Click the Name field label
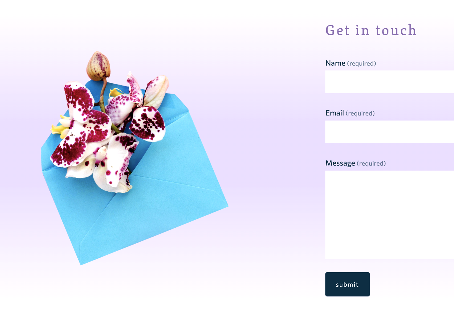Screen dimensions: 454x318 (x=335, y=63)
